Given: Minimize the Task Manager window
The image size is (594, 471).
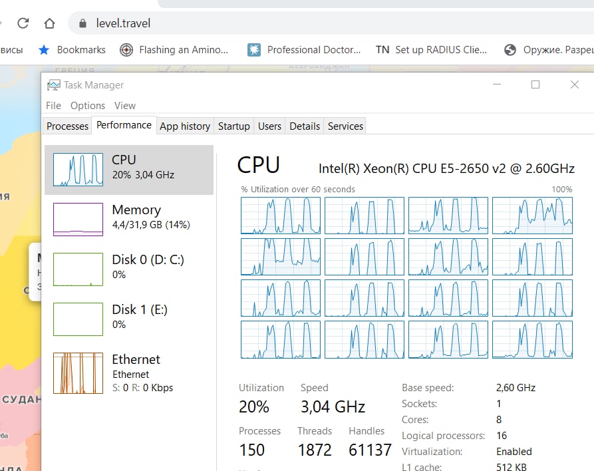Looking at the screenshot, I should pos(497,84).
